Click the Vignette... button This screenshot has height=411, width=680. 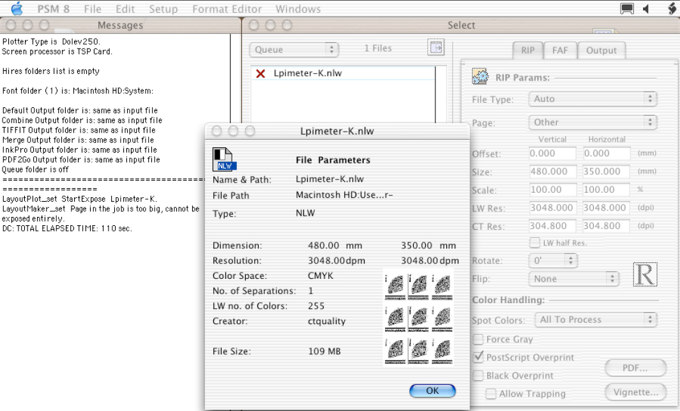pyautogui.click(x=635, y=392)
